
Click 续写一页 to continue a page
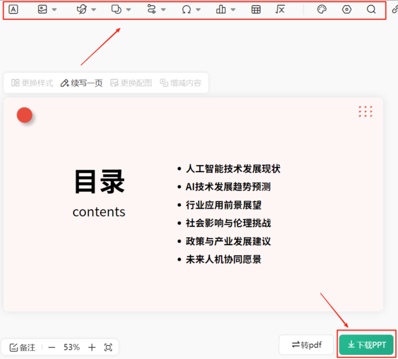(x=82, y=83)
